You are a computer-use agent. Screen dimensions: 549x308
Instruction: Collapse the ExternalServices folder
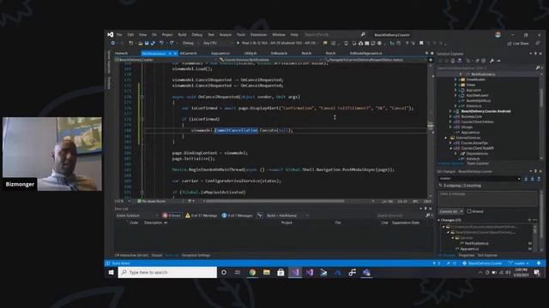(446, 138)
